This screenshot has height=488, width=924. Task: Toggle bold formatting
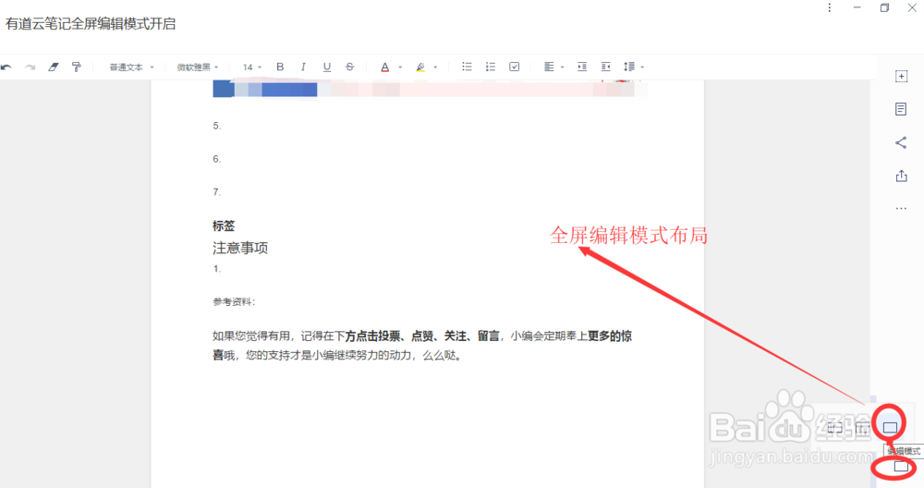pos(280,67)
